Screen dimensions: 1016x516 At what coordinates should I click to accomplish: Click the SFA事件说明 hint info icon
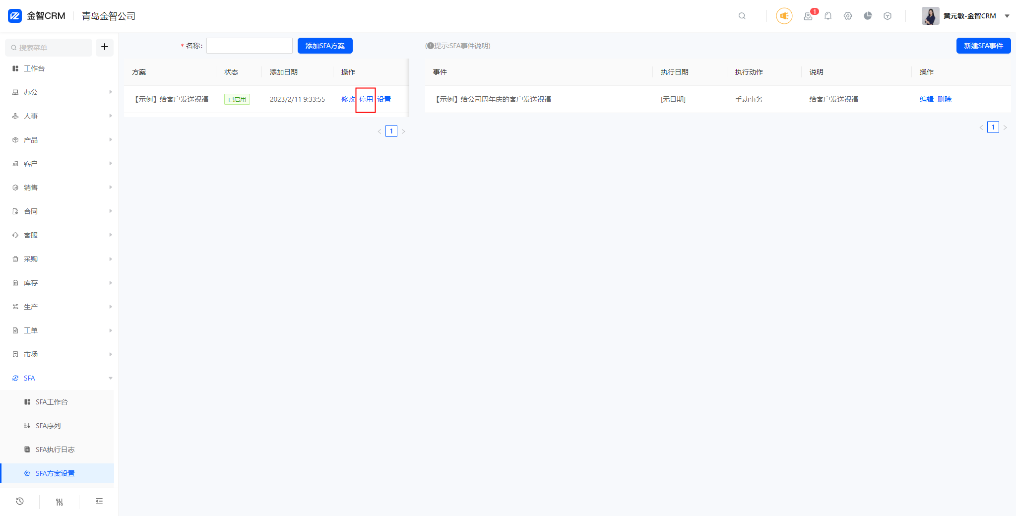(x=430, y=46)
